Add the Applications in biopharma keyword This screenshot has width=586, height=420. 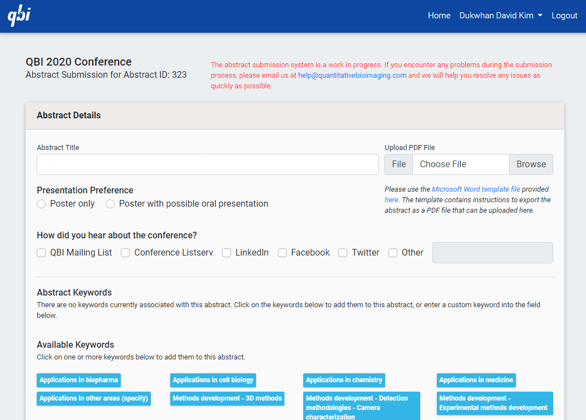[78, 380]
